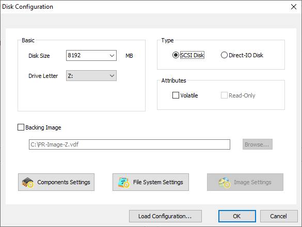Click the backing image path field
This screenshot has width=302, height=227.
click(x=130, y=144)
